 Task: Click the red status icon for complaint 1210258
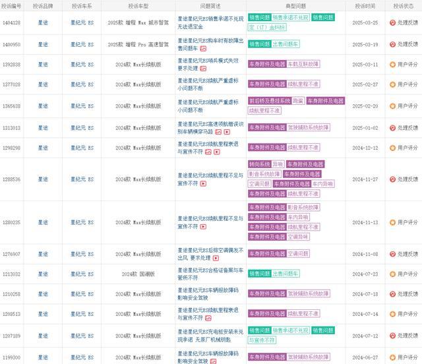(x=393, y=294)
